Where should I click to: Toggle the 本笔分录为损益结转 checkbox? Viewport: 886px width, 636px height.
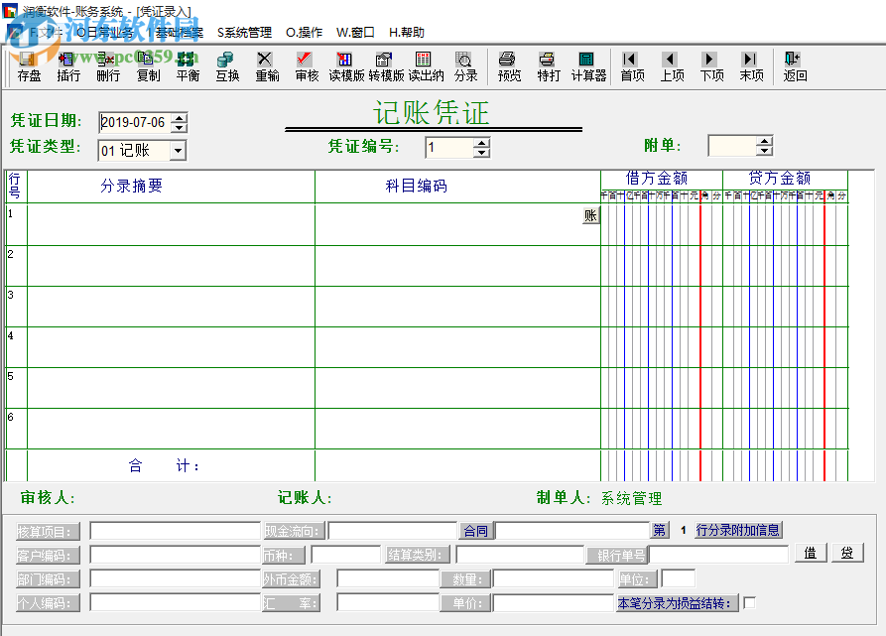(x=749, y=602)
